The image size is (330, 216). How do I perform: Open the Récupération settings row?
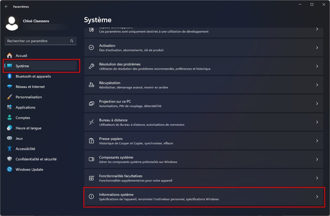coord(204,85)
